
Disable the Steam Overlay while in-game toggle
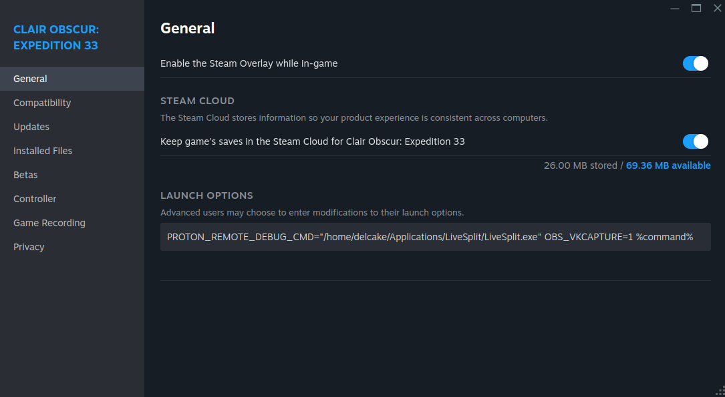click(x=695, y=63)
